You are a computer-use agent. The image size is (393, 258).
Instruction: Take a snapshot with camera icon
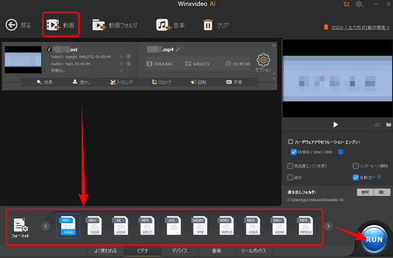[377, 125]
